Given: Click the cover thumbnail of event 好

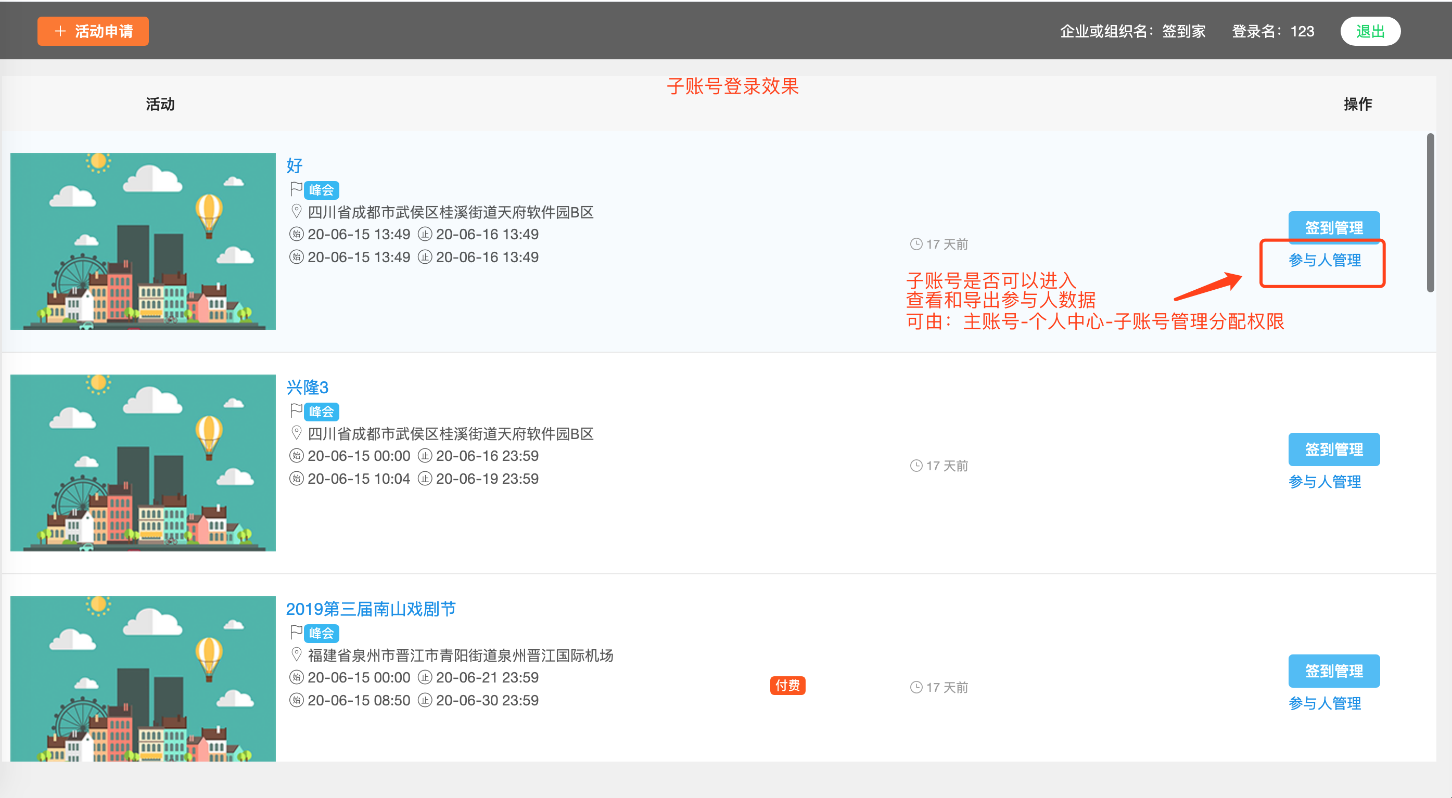Looking at the screenshot, I should pyautogui.click(x=143, y=241).
